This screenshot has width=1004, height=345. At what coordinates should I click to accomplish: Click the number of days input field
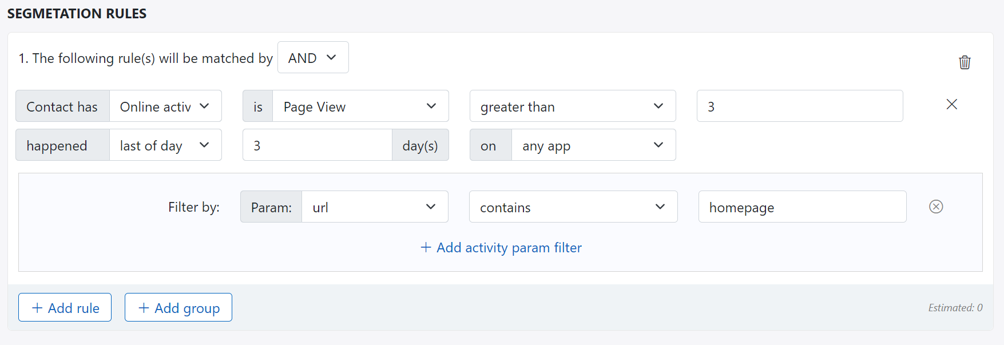317,145
